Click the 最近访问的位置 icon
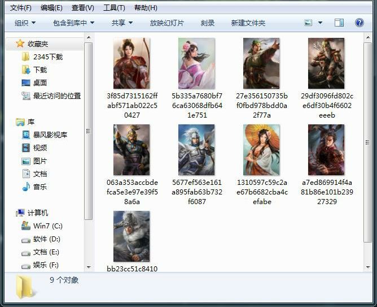The width and height of the screenshot is (377, 307). 26,96
